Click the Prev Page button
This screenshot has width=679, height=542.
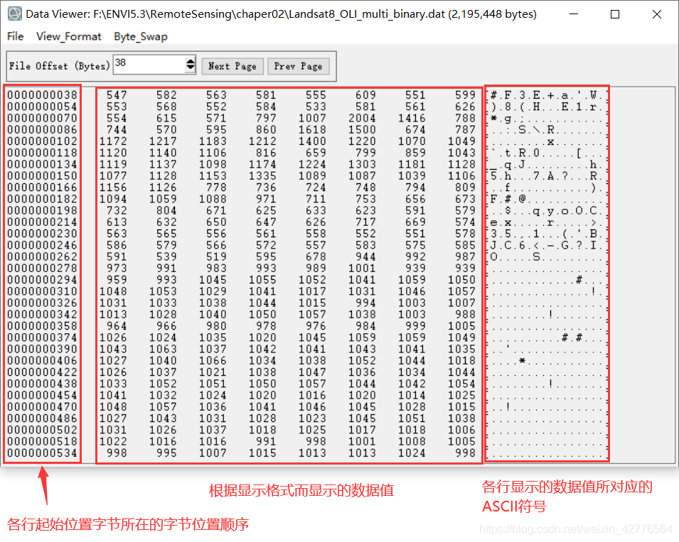[x=299, y=66]
